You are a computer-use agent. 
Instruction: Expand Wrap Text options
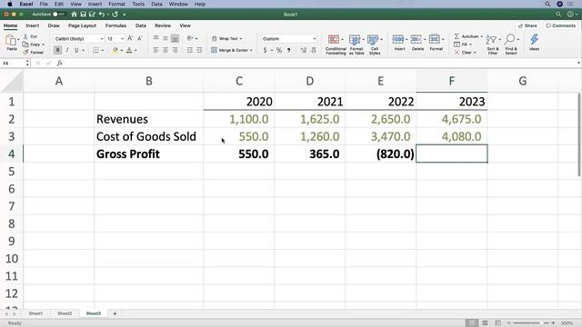click(241, 38)
